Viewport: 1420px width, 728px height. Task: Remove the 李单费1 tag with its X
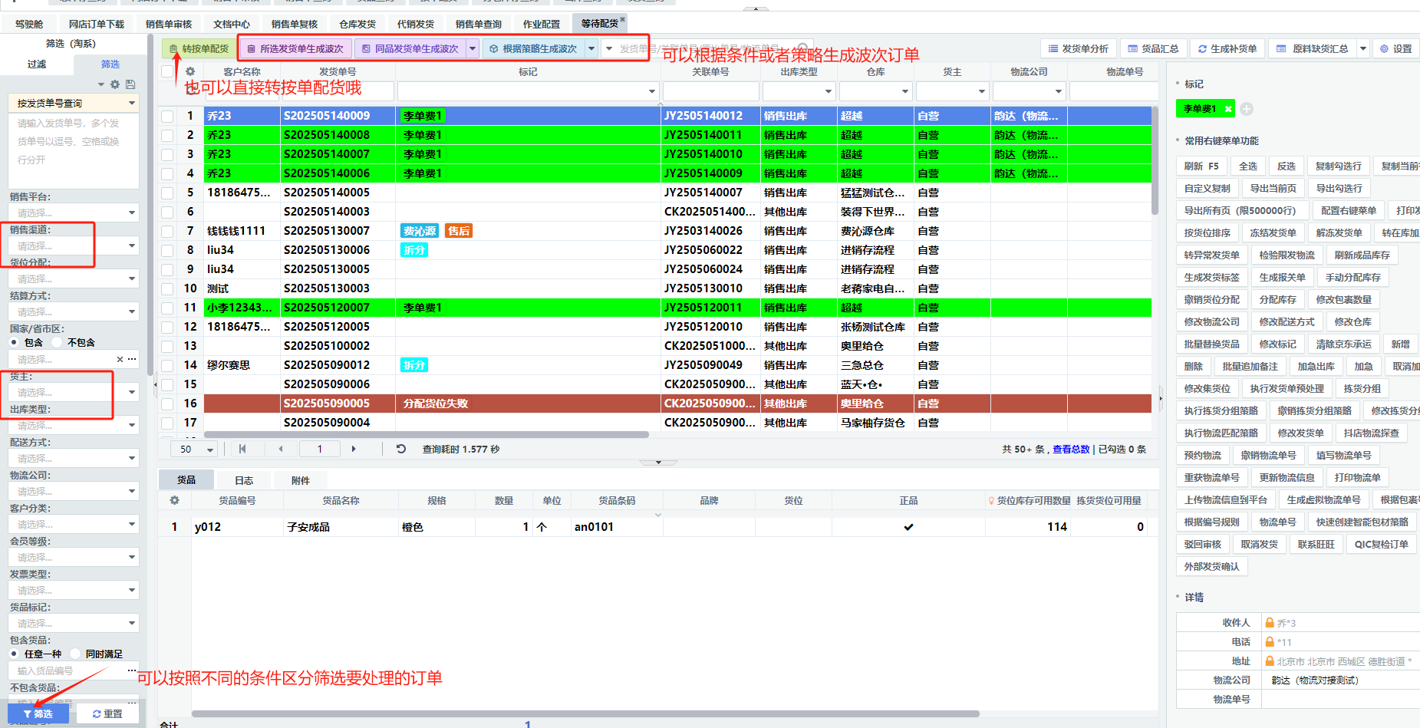1228,109
